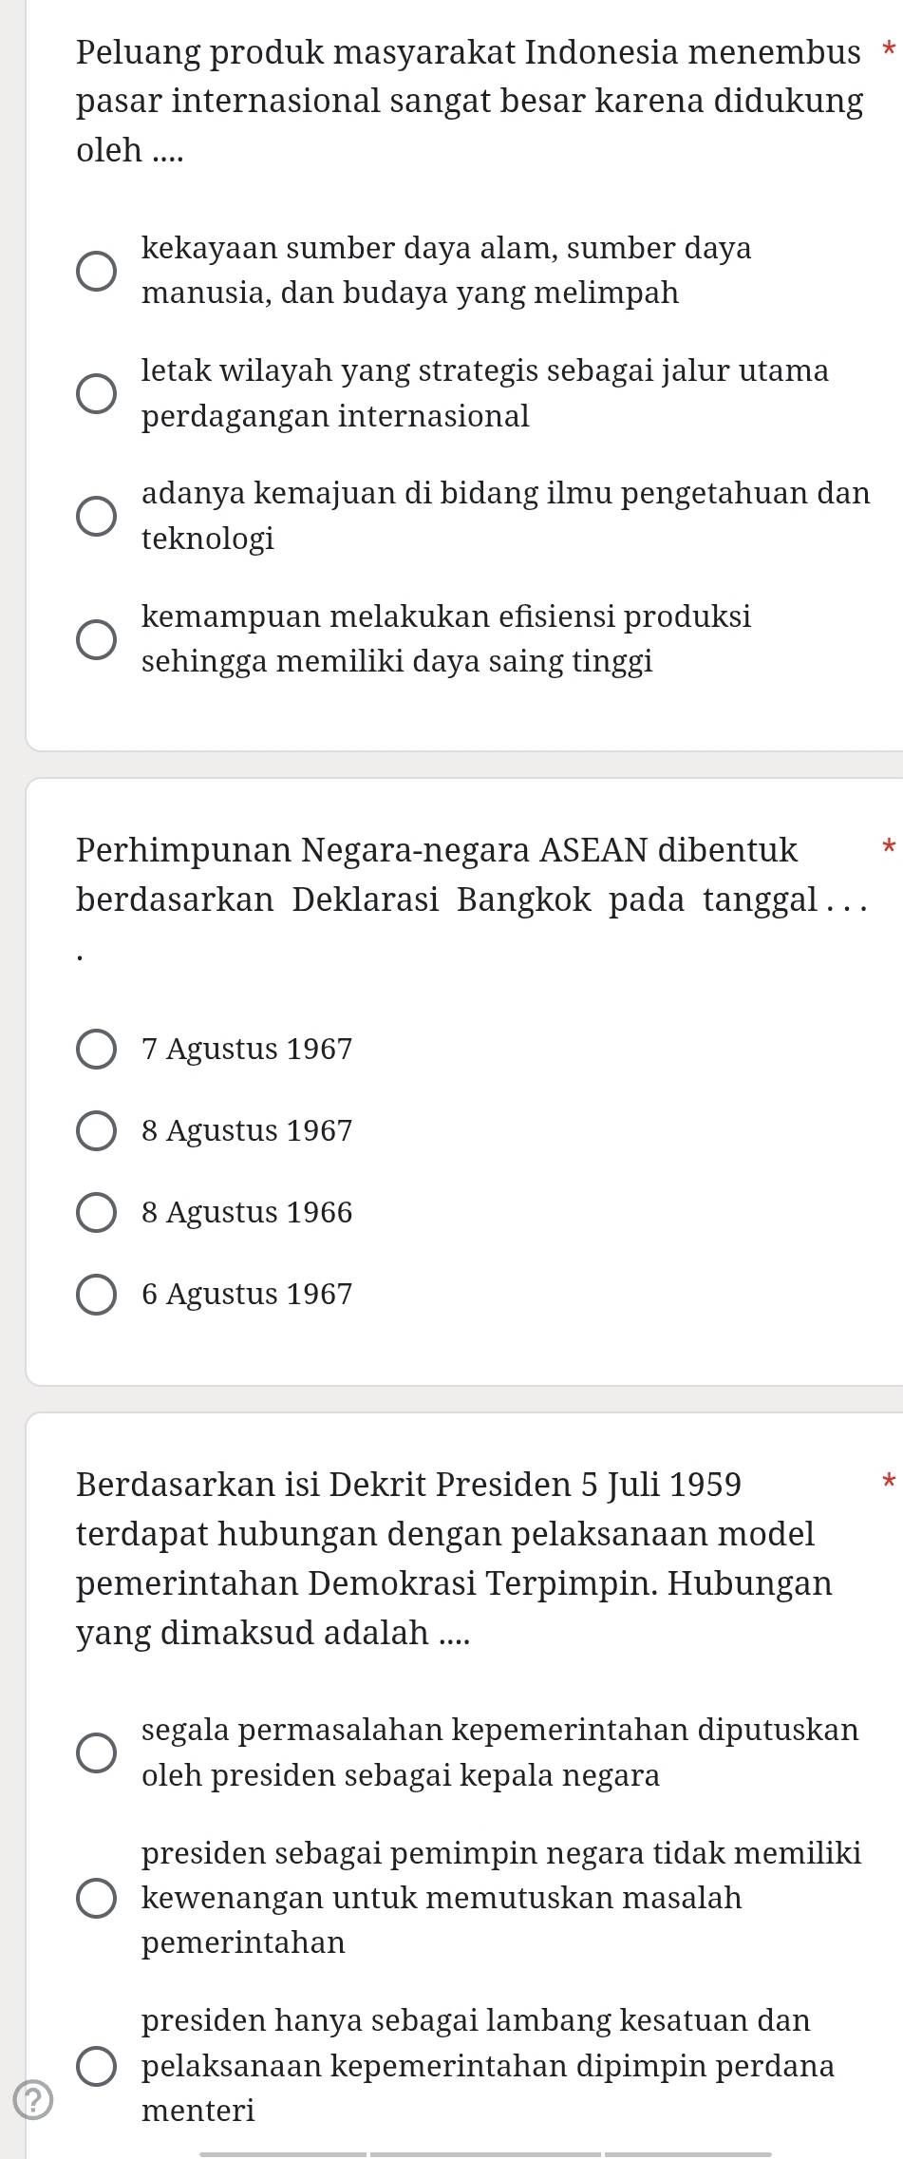Click the label text 'sehingga memiliki daya saing tinggi'
903x2159 pixels.
(x=397, y=661)
